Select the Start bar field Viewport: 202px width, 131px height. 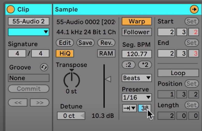click(166, 32)
